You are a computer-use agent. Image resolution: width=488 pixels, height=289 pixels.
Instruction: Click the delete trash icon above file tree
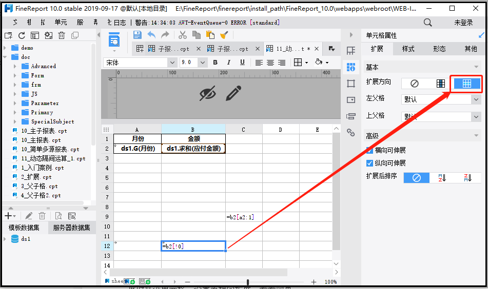[62, 35]
